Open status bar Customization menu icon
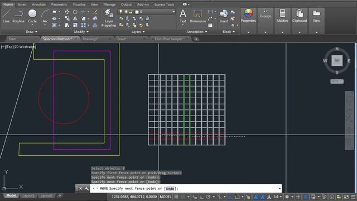This screenshot has height=201, width=357. coord(353,197)
